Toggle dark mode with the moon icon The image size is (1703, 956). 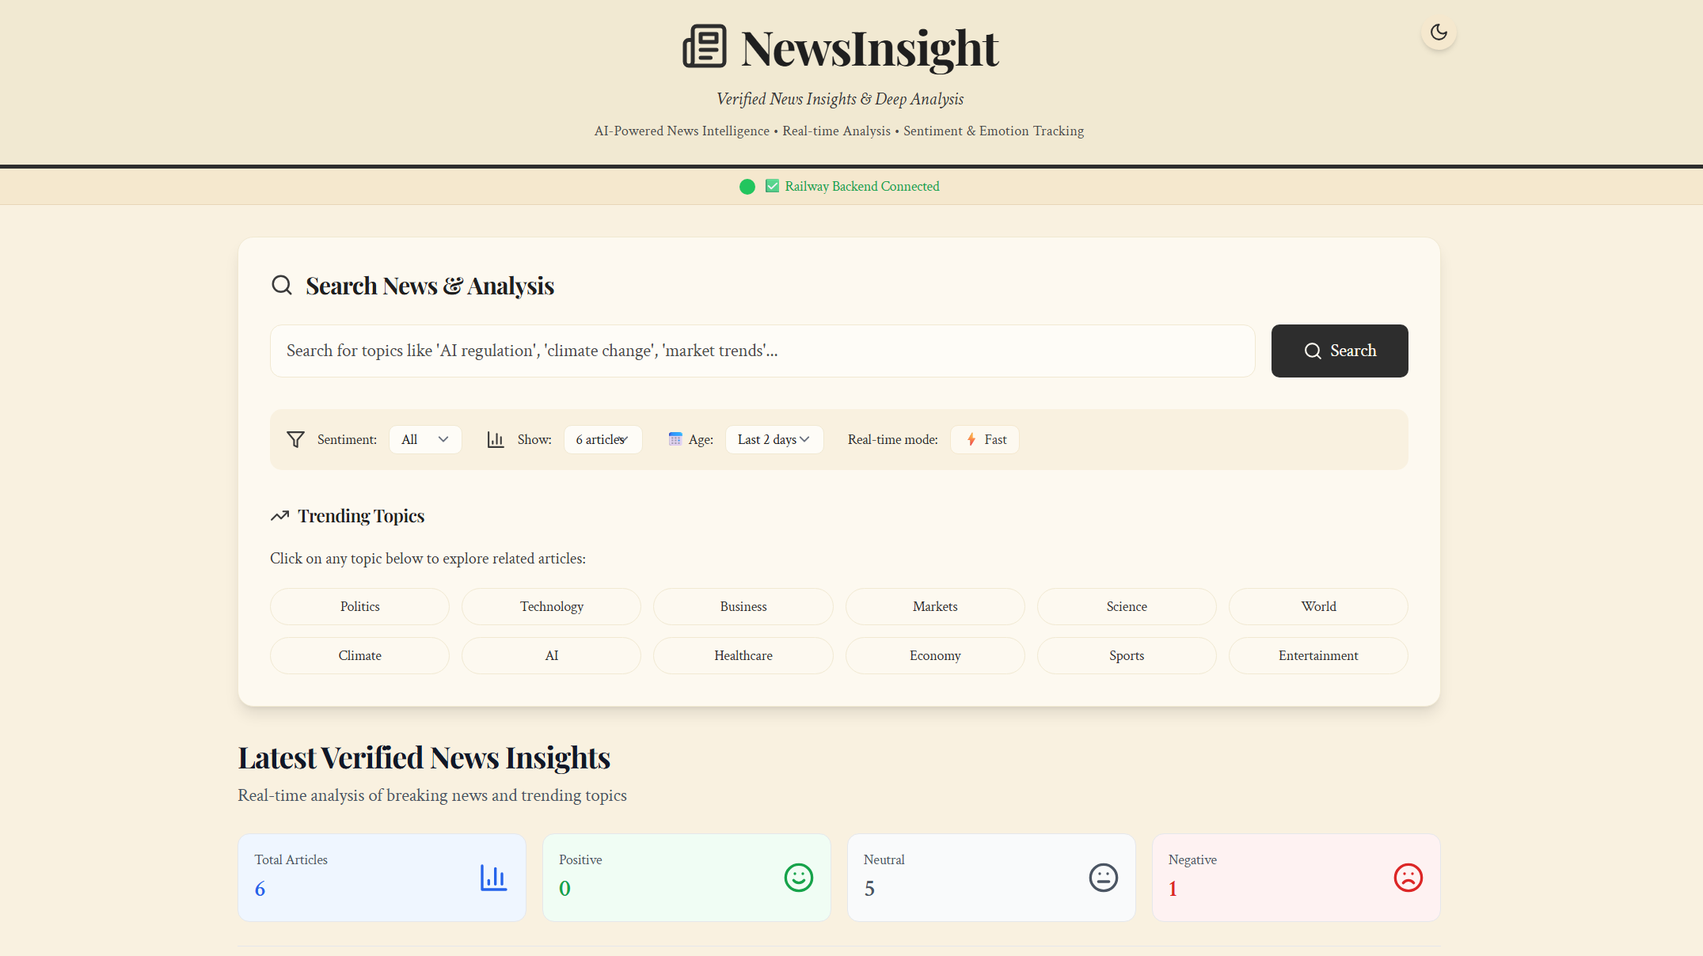[1439, 32]
